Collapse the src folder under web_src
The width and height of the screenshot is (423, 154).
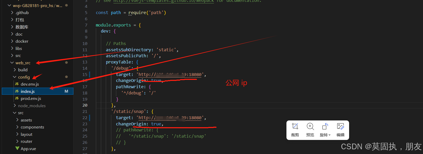point(15,113)
